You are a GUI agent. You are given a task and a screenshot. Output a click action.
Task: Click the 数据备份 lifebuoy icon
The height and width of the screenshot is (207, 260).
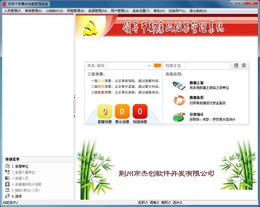coord(179,100)
